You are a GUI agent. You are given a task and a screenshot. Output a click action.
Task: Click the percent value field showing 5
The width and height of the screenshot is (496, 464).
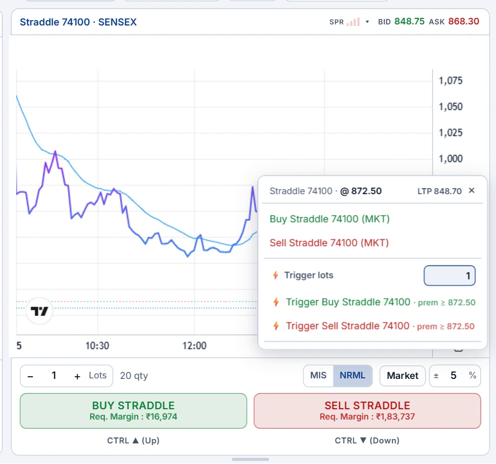pyautogui.click(x=453, y=376)
